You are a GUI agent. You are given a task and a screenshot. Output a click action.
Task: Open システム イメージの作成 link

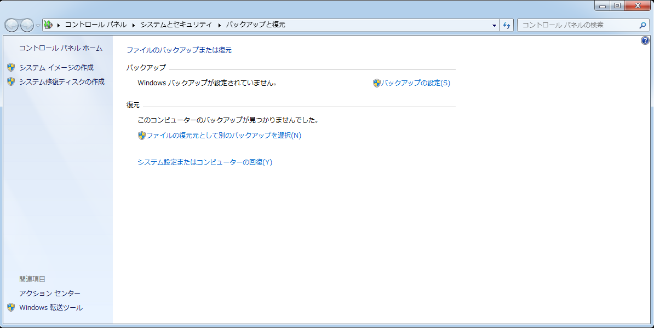pos(56,67)
